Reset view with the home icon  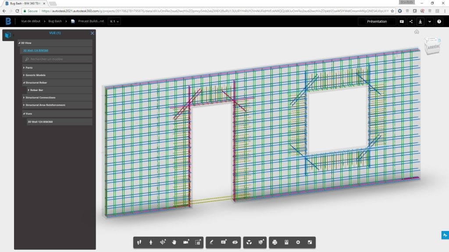point(417,31)
